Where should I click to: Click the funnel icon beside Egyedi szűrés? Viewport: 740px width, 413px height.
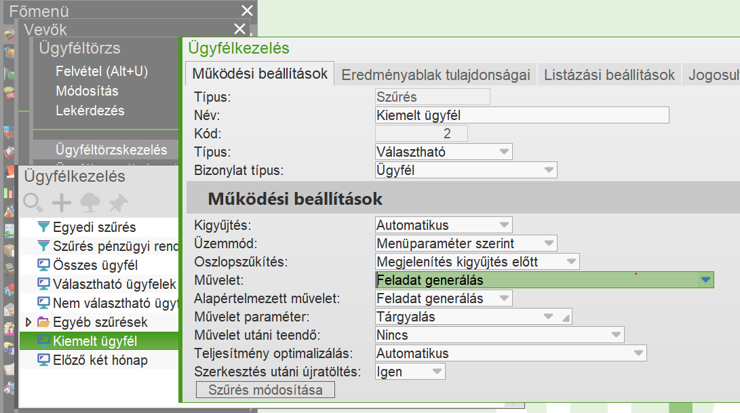[44, 227]
